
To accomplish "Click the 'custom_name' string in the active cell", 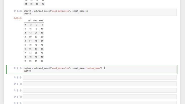I will coord(93,68).
